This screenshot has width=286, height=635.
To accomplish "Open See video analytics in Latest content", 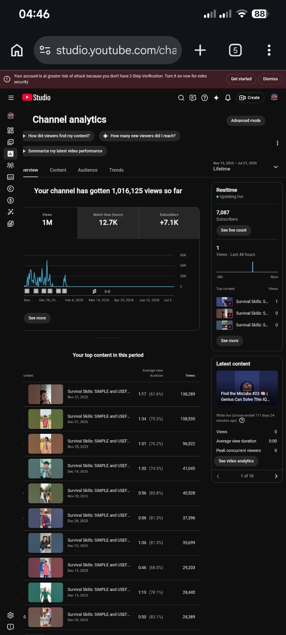I will pyautogui.click(x=236, y=461).
